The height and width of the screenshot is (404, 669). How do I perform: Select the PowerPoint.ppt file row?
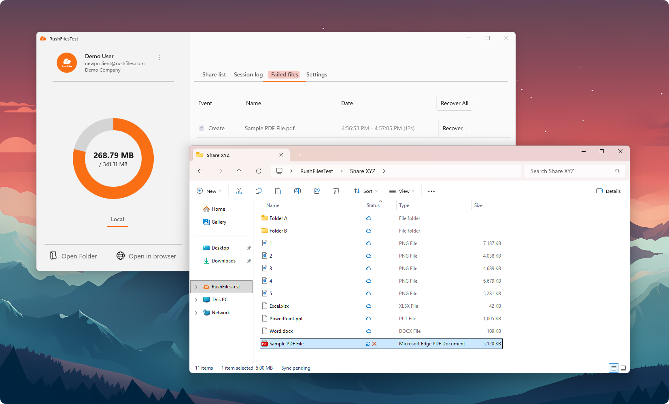(x=381, y=319)
